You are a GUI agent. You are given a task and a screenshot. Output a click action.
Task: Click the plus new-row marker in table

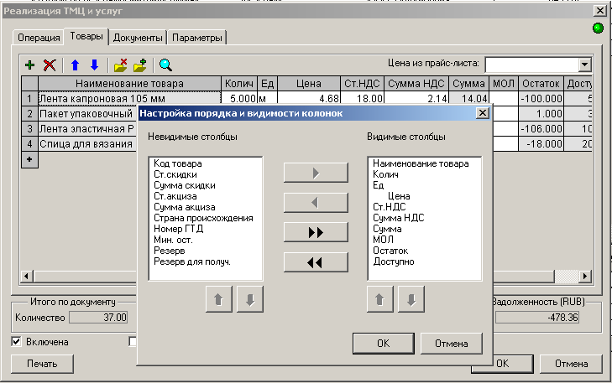[x=29, y=160]
